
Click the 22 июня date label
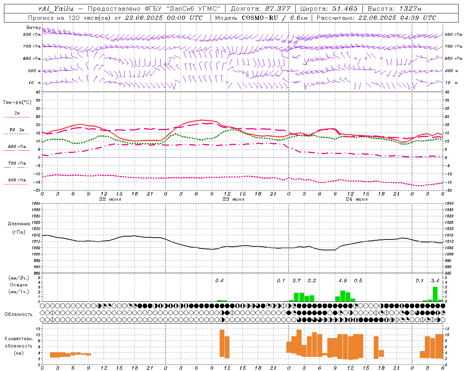[x=110, y=199]
